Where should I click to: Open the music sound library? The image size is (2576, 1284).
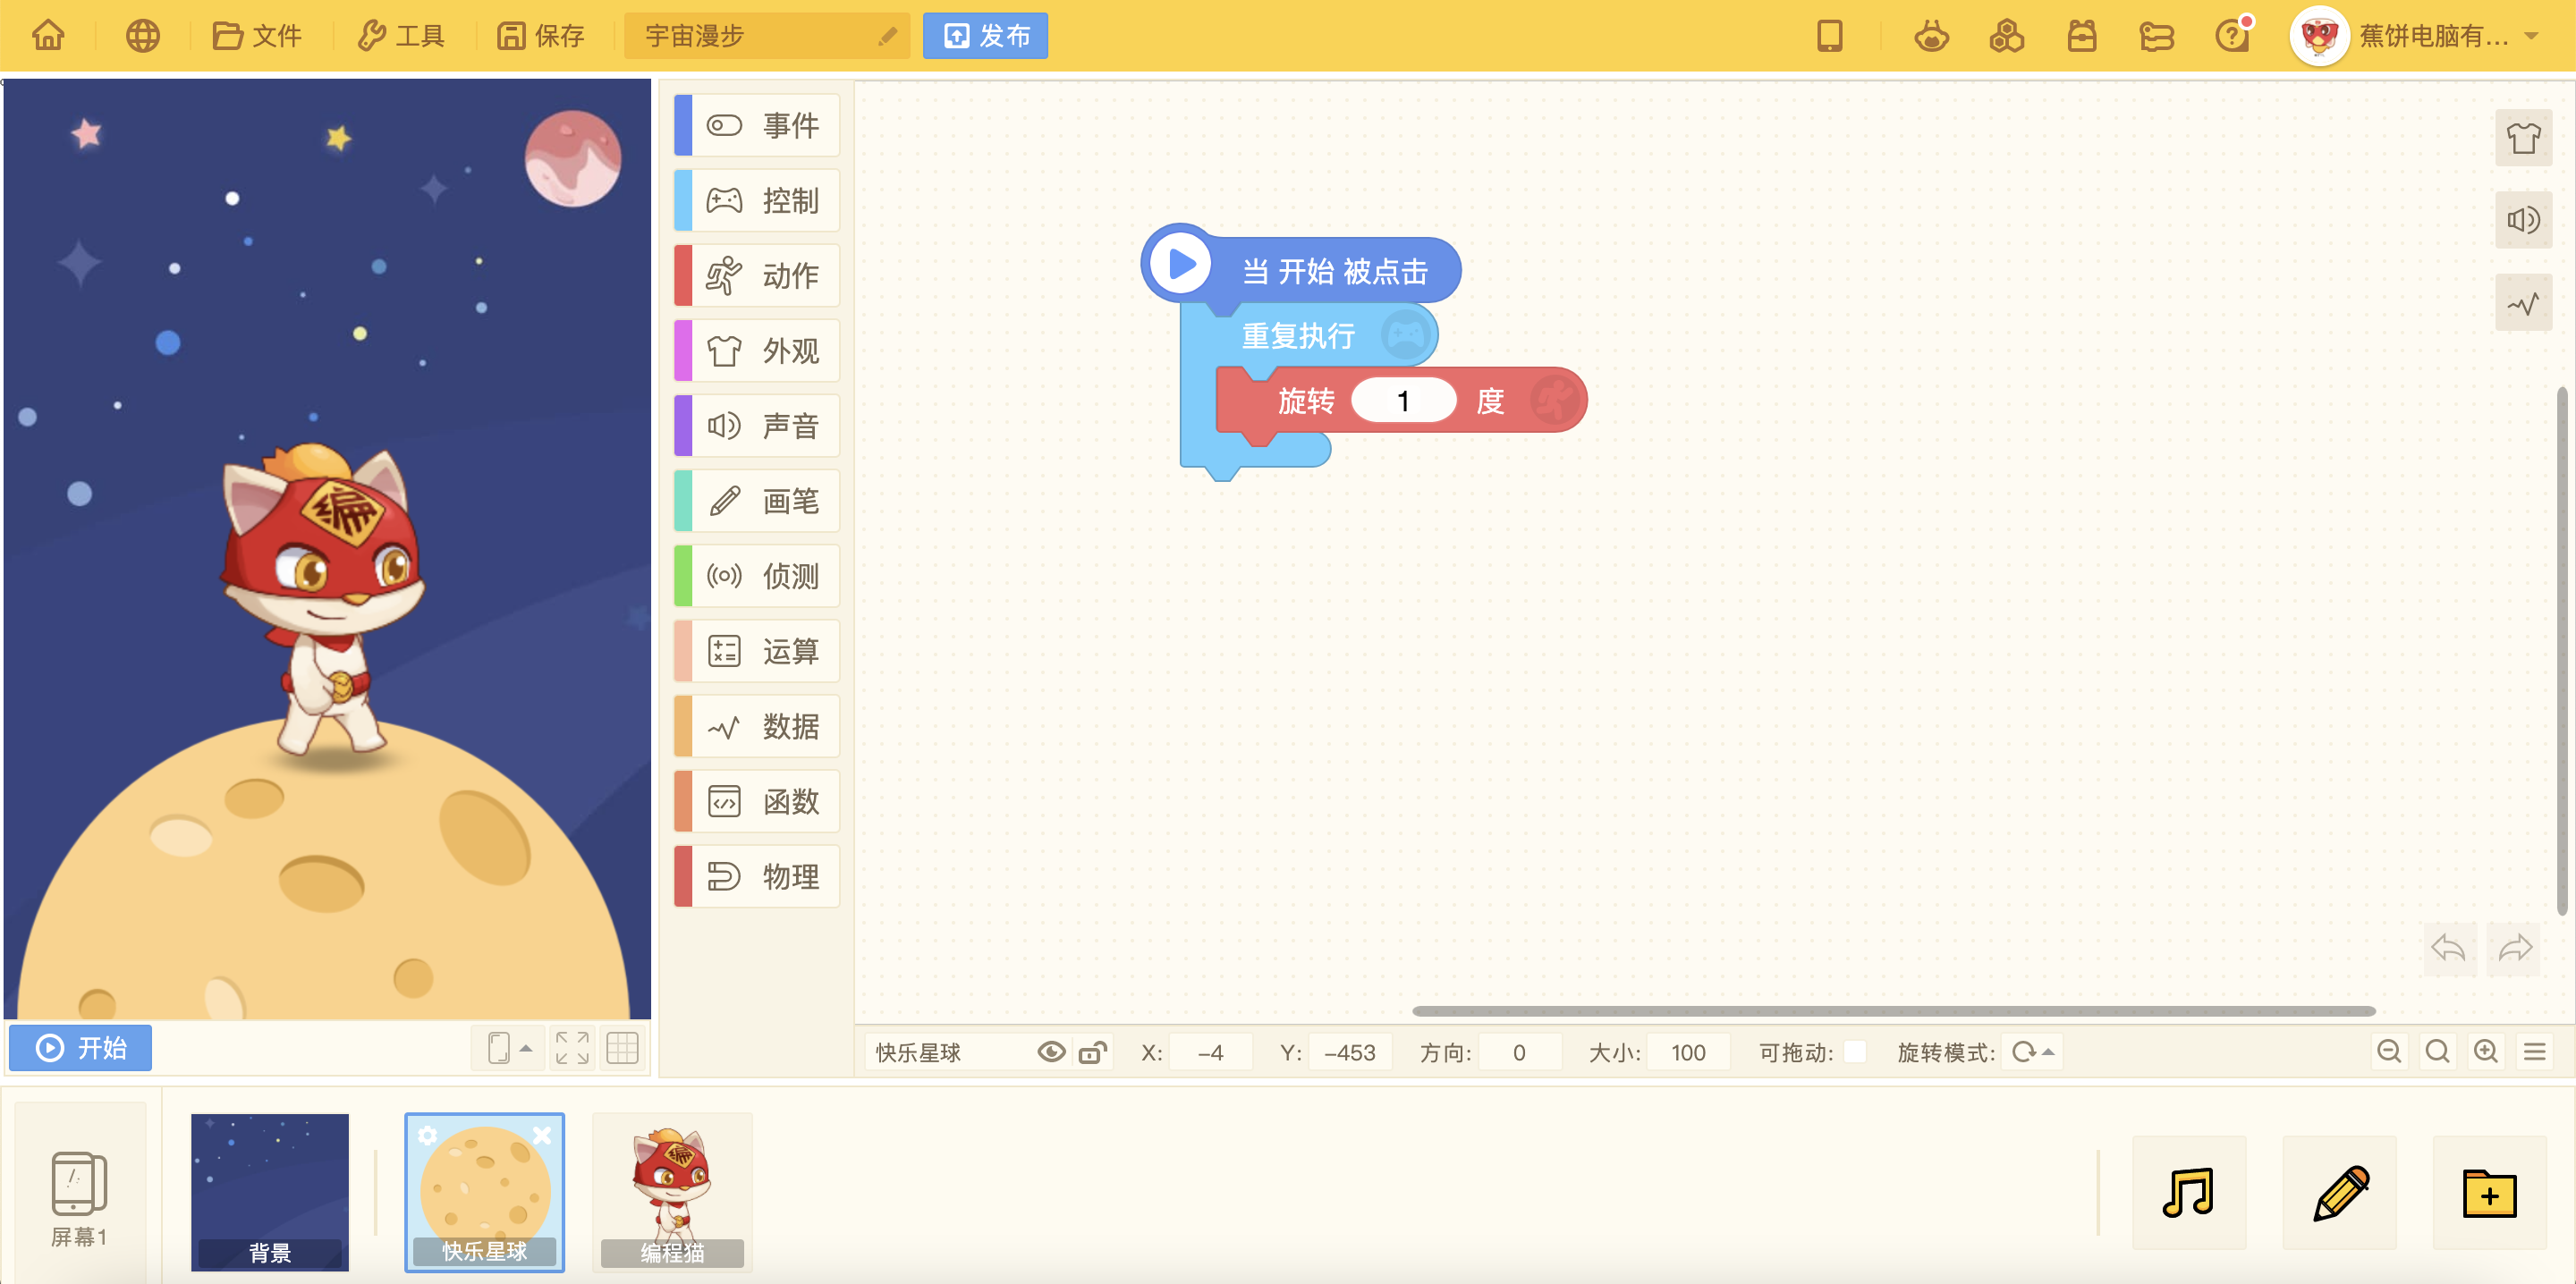click(x=2188, y=1192)
